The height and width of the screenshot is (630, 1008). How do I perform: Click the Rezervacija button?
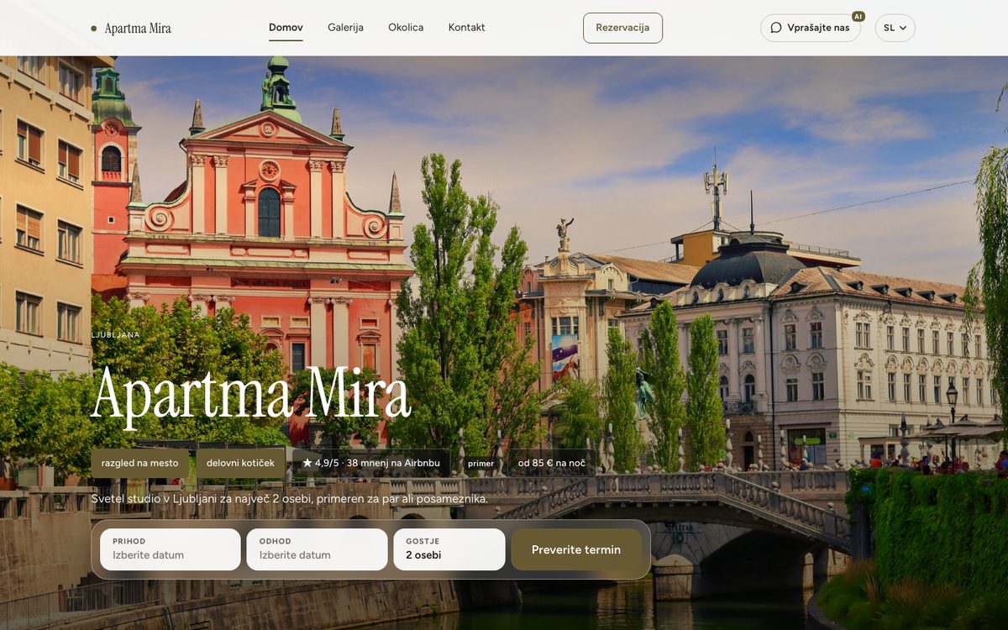click(x=622, y=28)
